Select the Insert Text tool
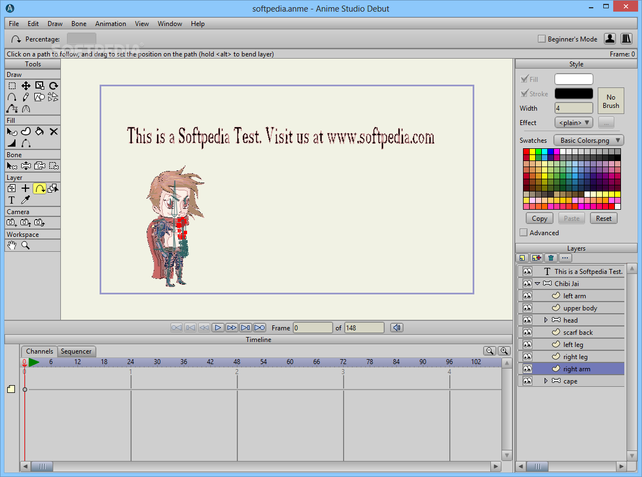This screenshot has height=477, width=642. tap(12, 200)
